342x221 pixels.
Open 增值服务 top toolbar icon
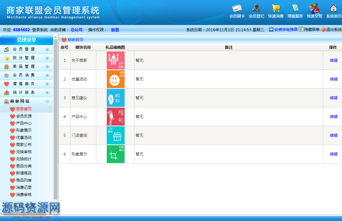(x=295, y=8)
